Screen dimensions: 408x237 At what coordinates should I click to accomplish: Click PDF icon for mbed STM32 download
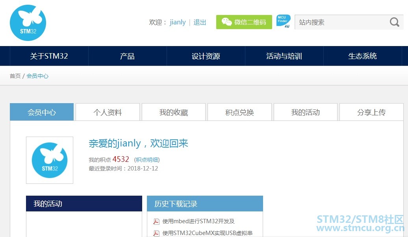coord(156,221)
